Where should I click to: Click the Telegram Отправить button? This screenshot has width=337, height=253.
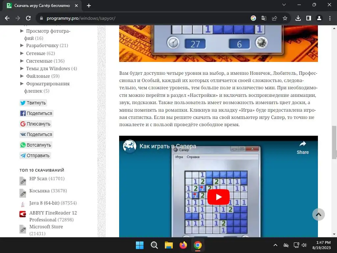[x=35, y=155]
